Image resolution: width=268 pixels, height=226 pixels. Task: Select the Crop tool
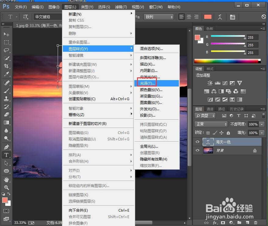pyautogui.click(x=6, y=66)
